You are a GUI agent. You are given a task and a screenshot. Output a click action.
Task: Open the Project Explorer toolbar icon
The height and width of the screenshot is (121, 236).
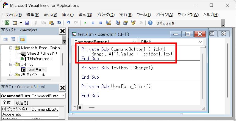coord(118,23)
